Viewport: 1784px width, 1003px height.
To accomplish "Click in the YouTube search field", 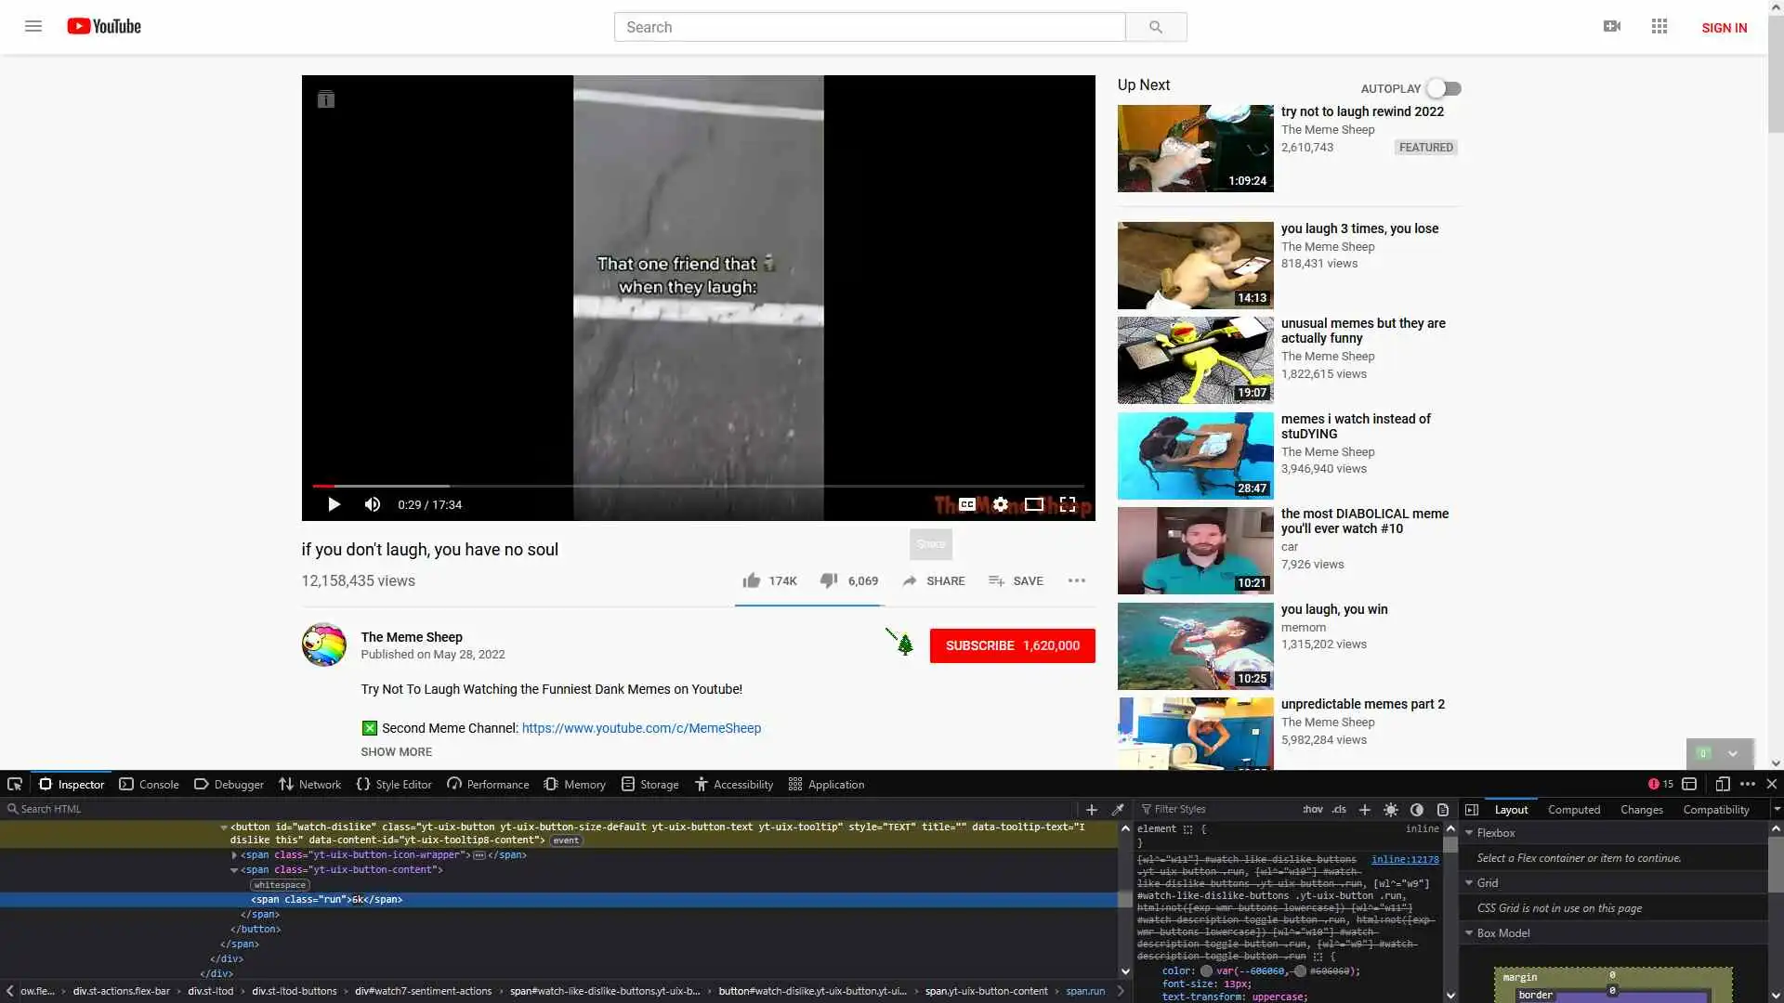I will pyautogui.click(x=869, y=27).
